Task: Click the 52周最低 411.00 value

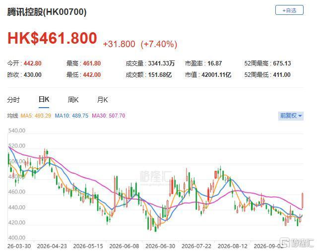Action: click(267, 75)
